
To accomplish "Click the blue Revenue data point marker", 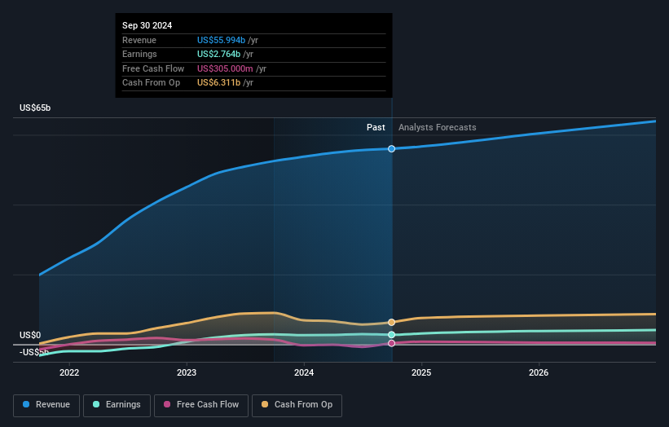I will tap(391, 148).
